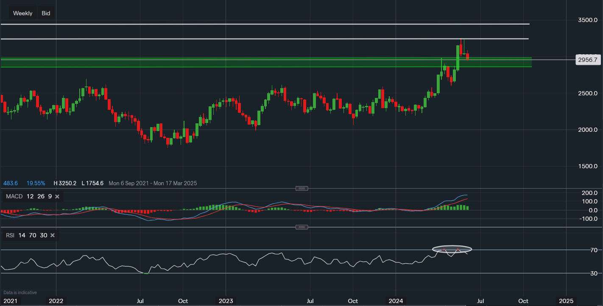
Task: Select the lower white horizontal line near 3250
Action: click(x=254, y=39)
